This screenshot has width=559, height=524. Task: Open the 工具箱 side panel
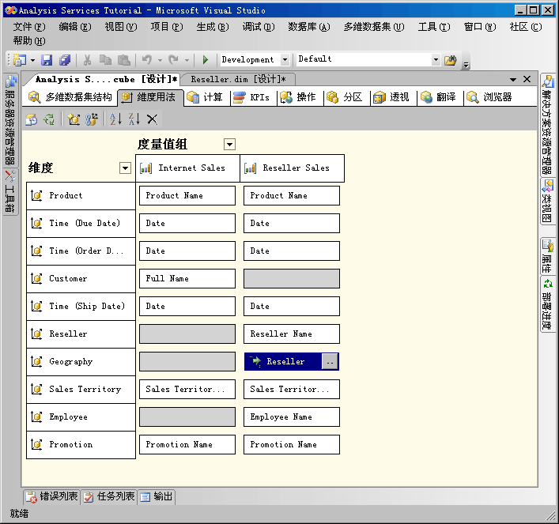click(10, 192)
